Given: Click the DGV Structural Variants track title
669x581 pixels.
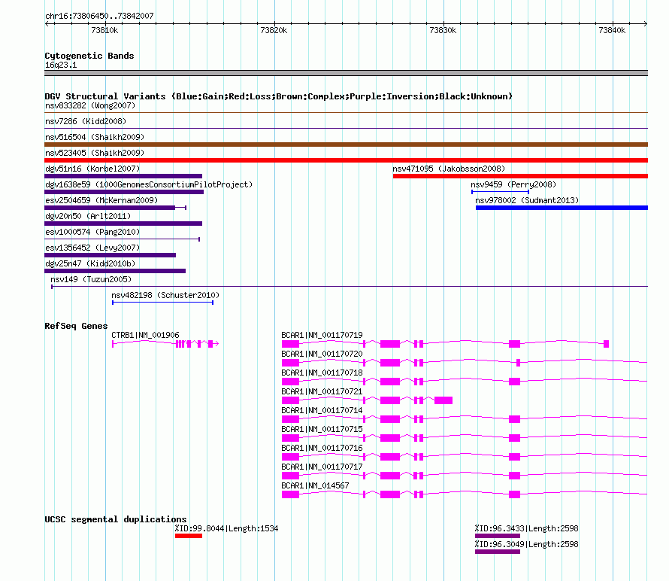Looking at the screenshot, I should 278,96.
